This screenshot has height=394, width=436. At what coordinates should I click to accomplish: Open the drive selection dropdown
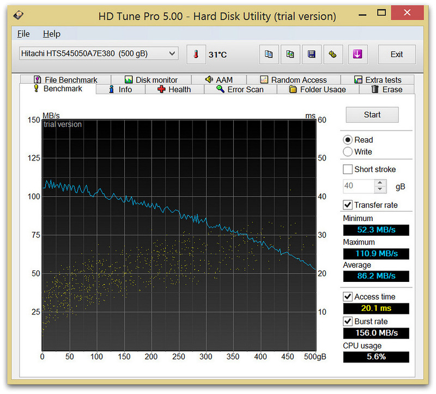point(99,53)
